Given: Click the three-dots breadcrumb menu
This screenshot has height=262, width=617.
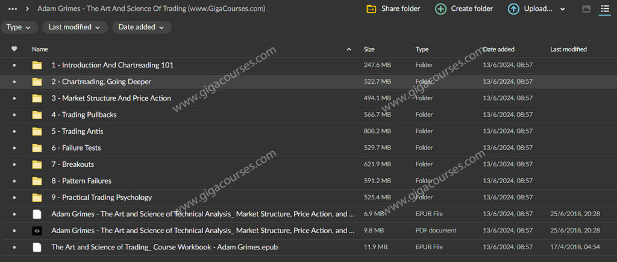Looking at the screenshot, I should coord(12,9).
